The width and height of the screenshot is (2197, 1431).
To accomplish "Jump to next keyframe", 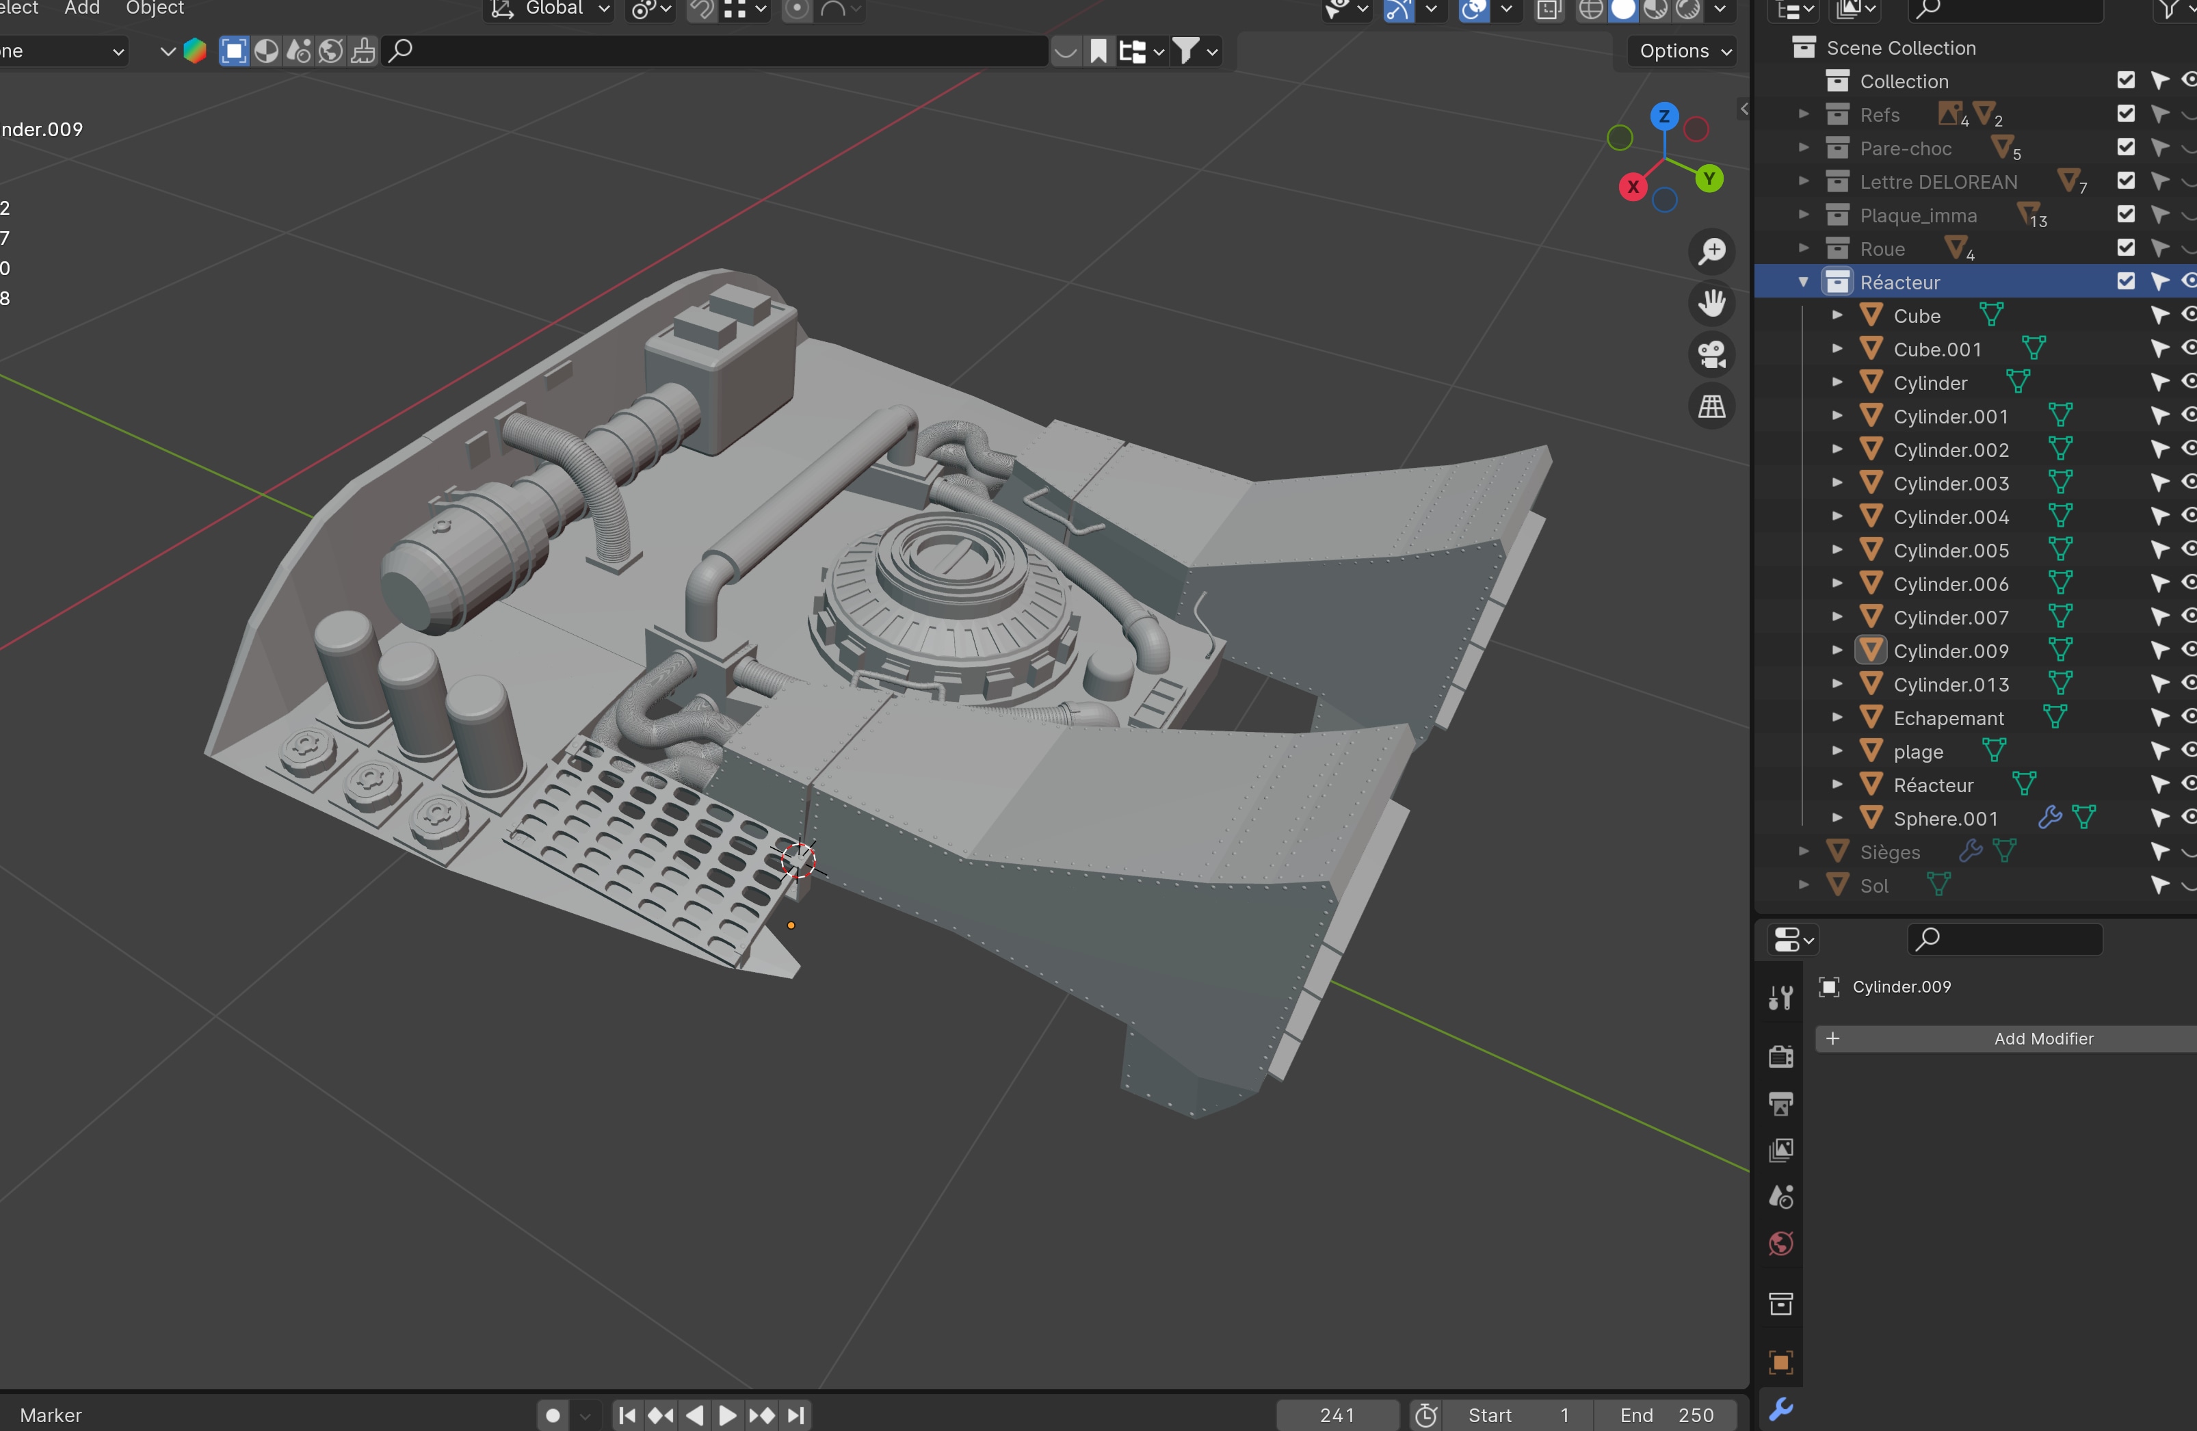I will [761, 1415].
